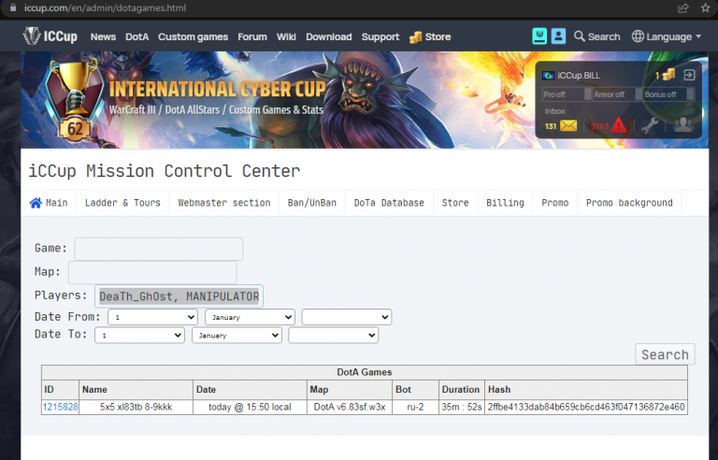Expand the Date From day dropdown

153,317
